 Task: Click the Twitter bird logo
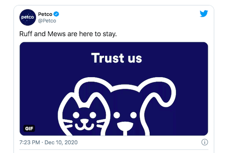(204, 13)
